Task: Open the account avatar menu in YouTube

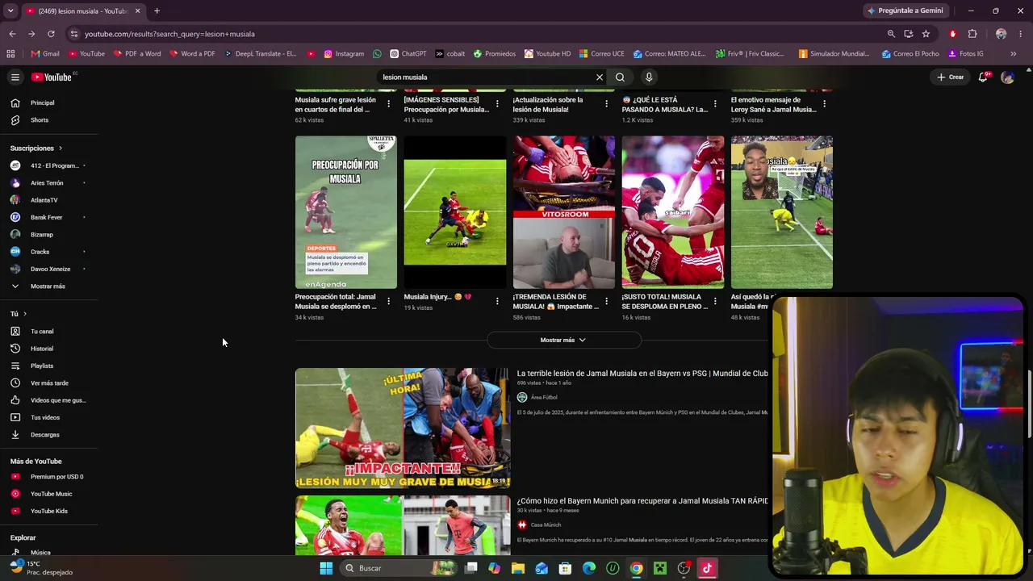Action: 1007,77
